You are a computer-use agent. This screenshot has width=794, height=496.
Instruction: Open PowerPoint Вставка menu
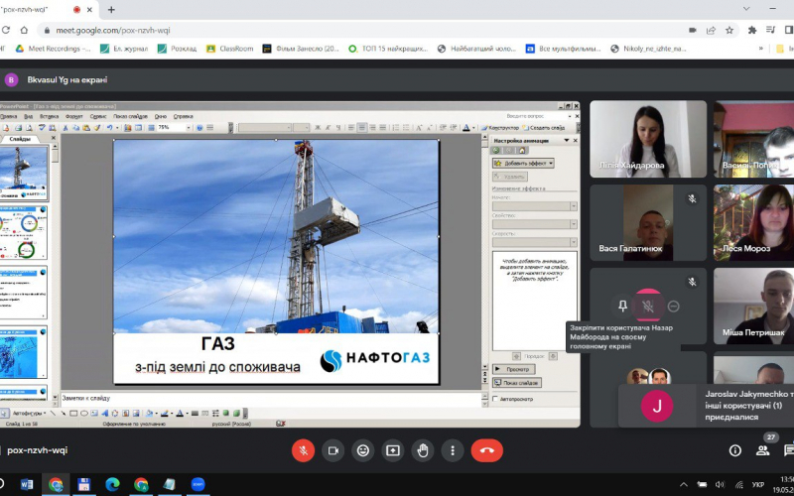[49, 116]
